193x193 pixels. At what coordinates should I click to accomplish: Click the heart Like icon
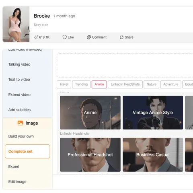64,37
